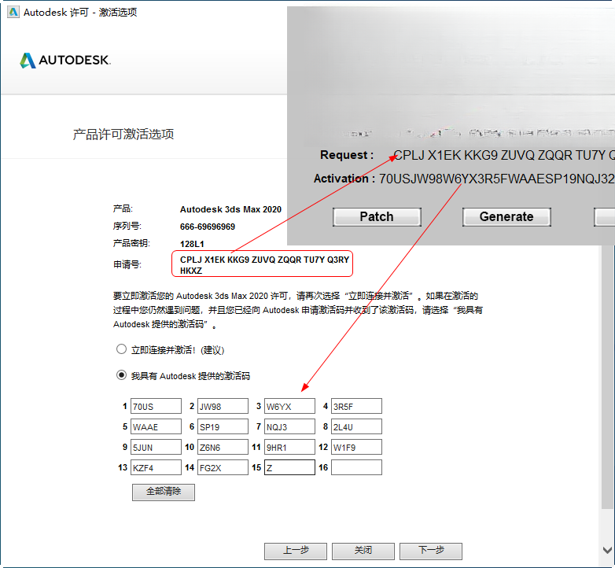The width and height of the screenshot is (615, 568).
Task: Select the 'I have an activation code' radio option
Action: coord(121,375)
